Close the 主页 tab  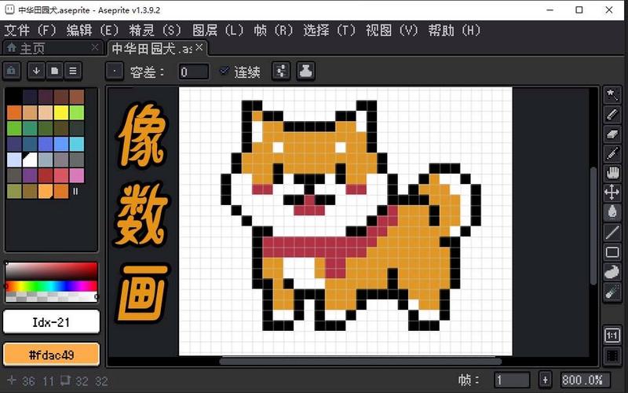(94, 47)
